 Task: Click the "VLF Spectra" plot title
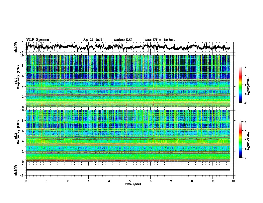(x=38, y=40)
